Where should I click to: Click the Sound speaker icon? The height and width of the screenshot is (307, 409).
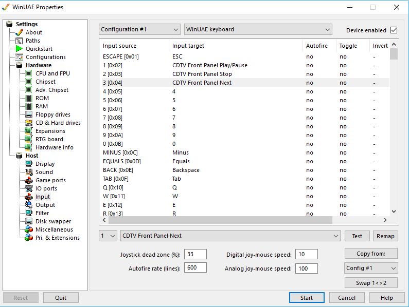29,172
